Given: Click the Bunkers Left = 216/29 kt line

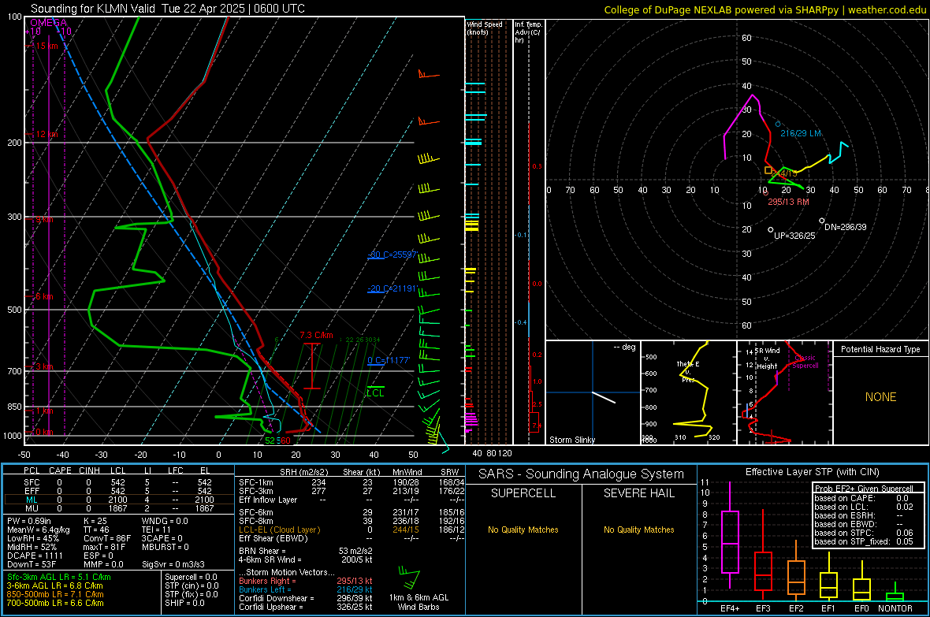Looking at the screenshot, I should [306, 589].
